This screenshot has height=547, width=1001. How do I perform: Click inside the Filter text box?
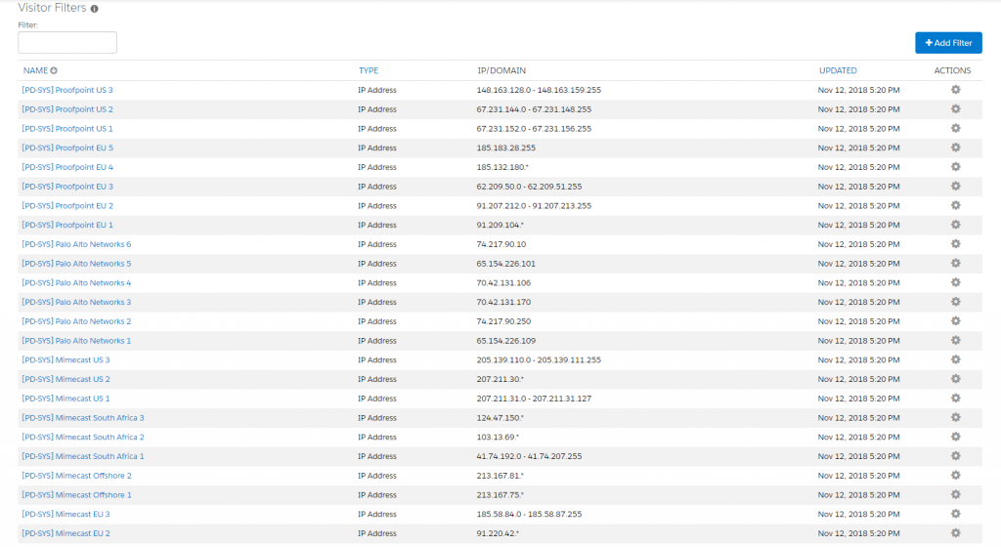[x=67, y=43]
